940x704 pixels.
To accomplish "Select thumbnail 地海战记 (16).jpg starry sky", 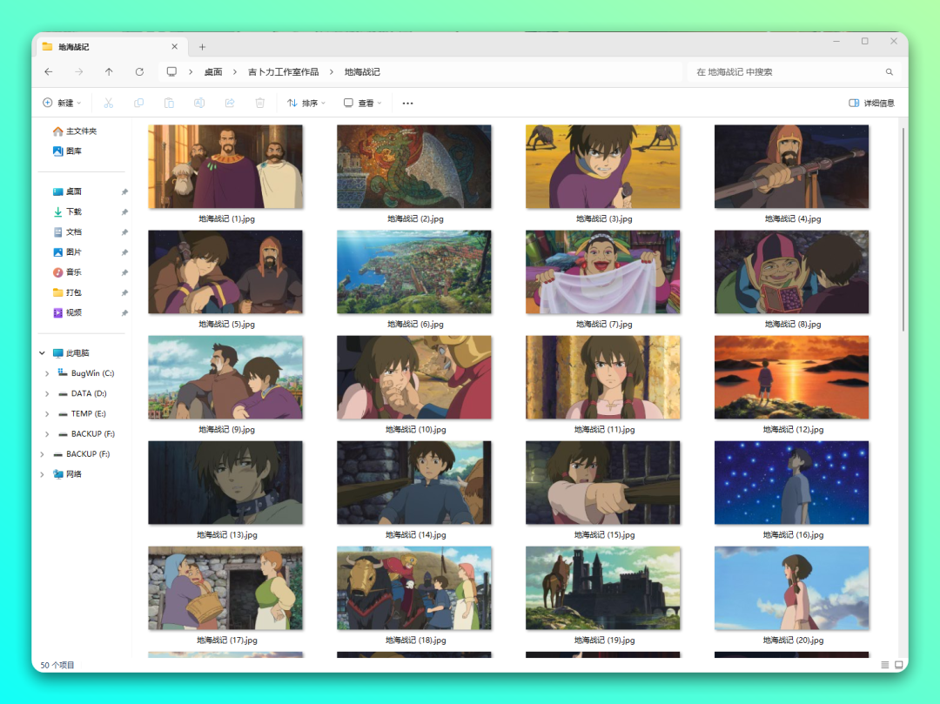I will click(792, 483).
